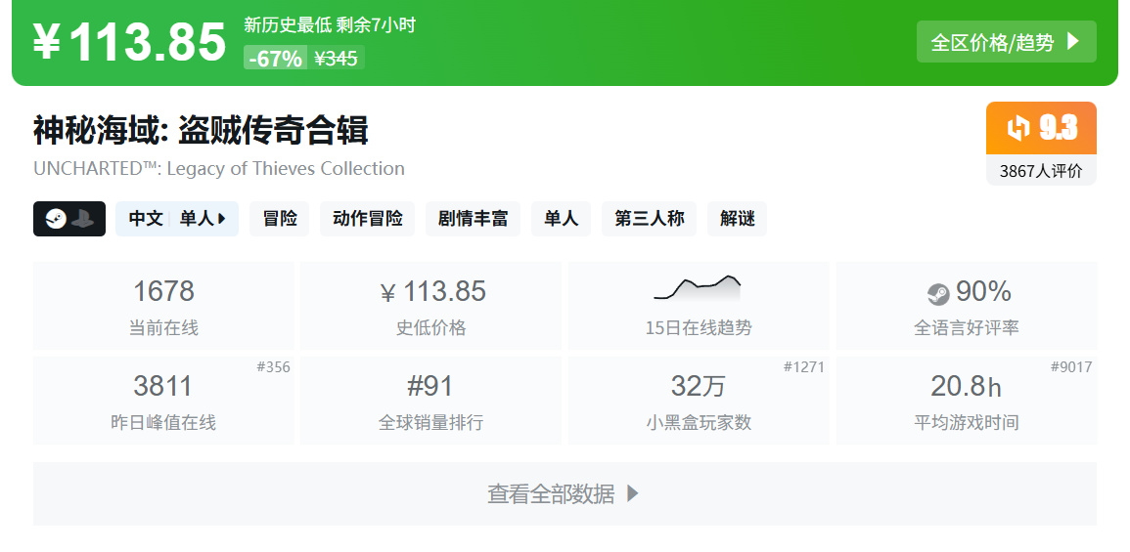Click the 32万 小黑盒玩家数 stat

click(x=698, y=401)
